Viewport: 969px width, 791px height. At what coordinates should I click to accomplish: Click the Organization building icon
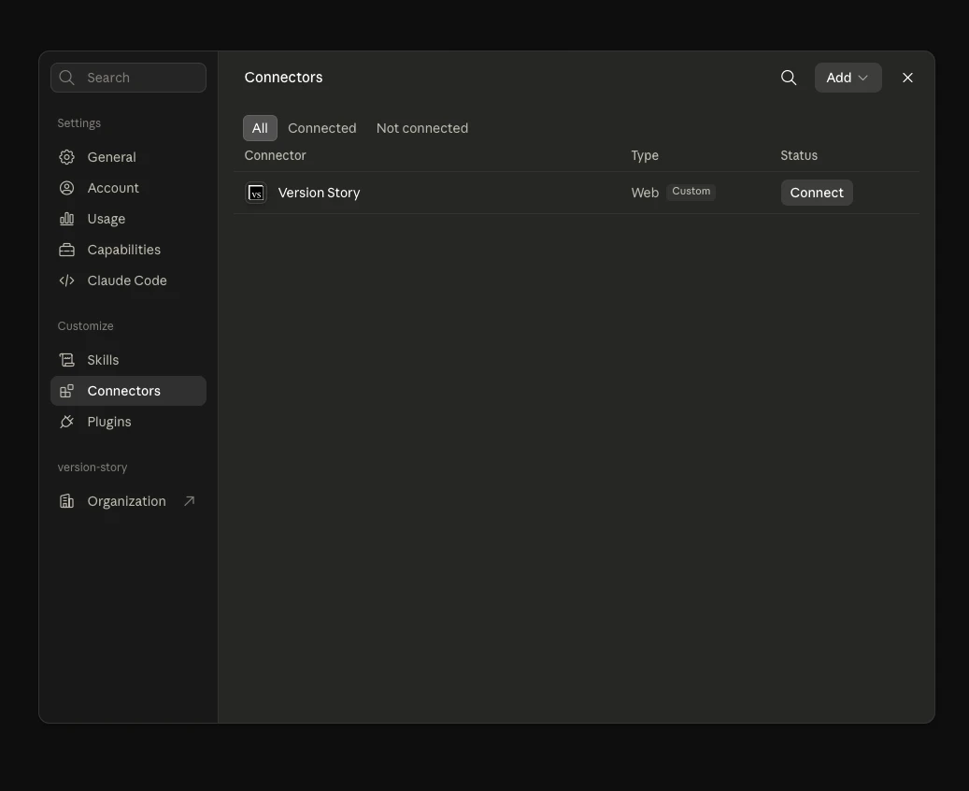tap(66, 501)
